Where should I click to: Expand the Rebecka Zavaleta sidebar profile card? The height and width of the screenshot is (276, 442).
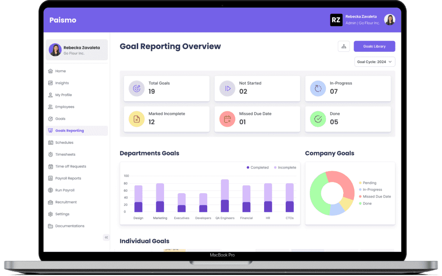pos(77,50)
